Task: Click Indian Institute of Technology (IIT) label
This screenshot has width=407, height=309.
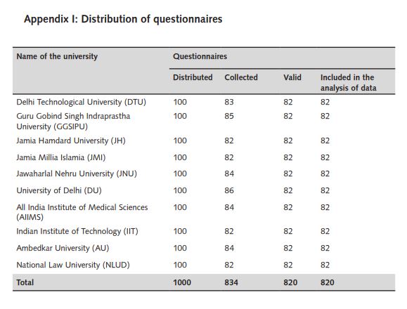Action: pos(77,231)
